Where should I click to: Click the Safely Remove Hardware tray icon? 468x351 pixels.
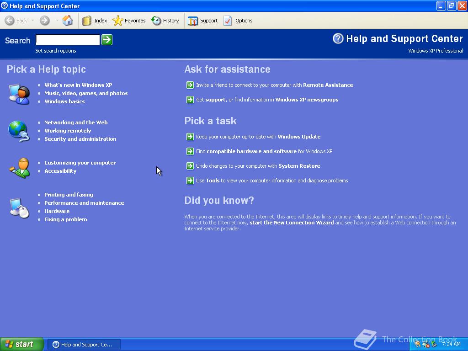coord(434,344)
